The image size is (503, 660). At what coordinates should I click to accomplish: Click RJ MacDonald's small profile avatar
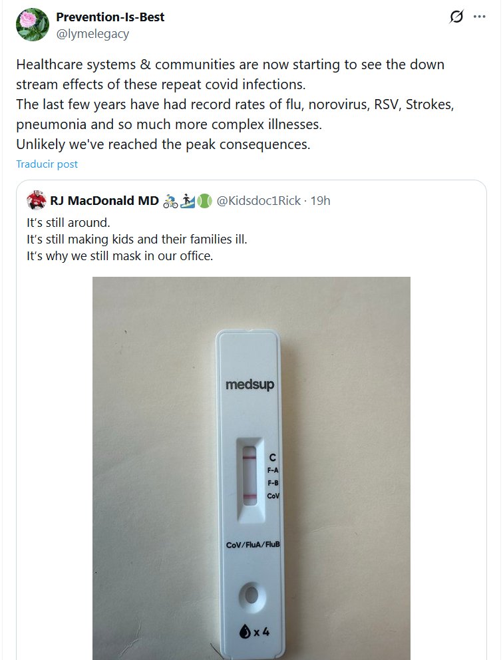pos(36,200)
